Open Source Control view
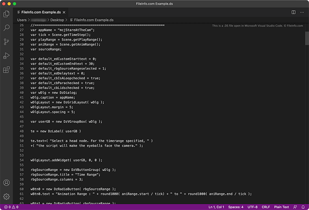The height and width of the screenshot is (210, 309). tap(7, 42)
